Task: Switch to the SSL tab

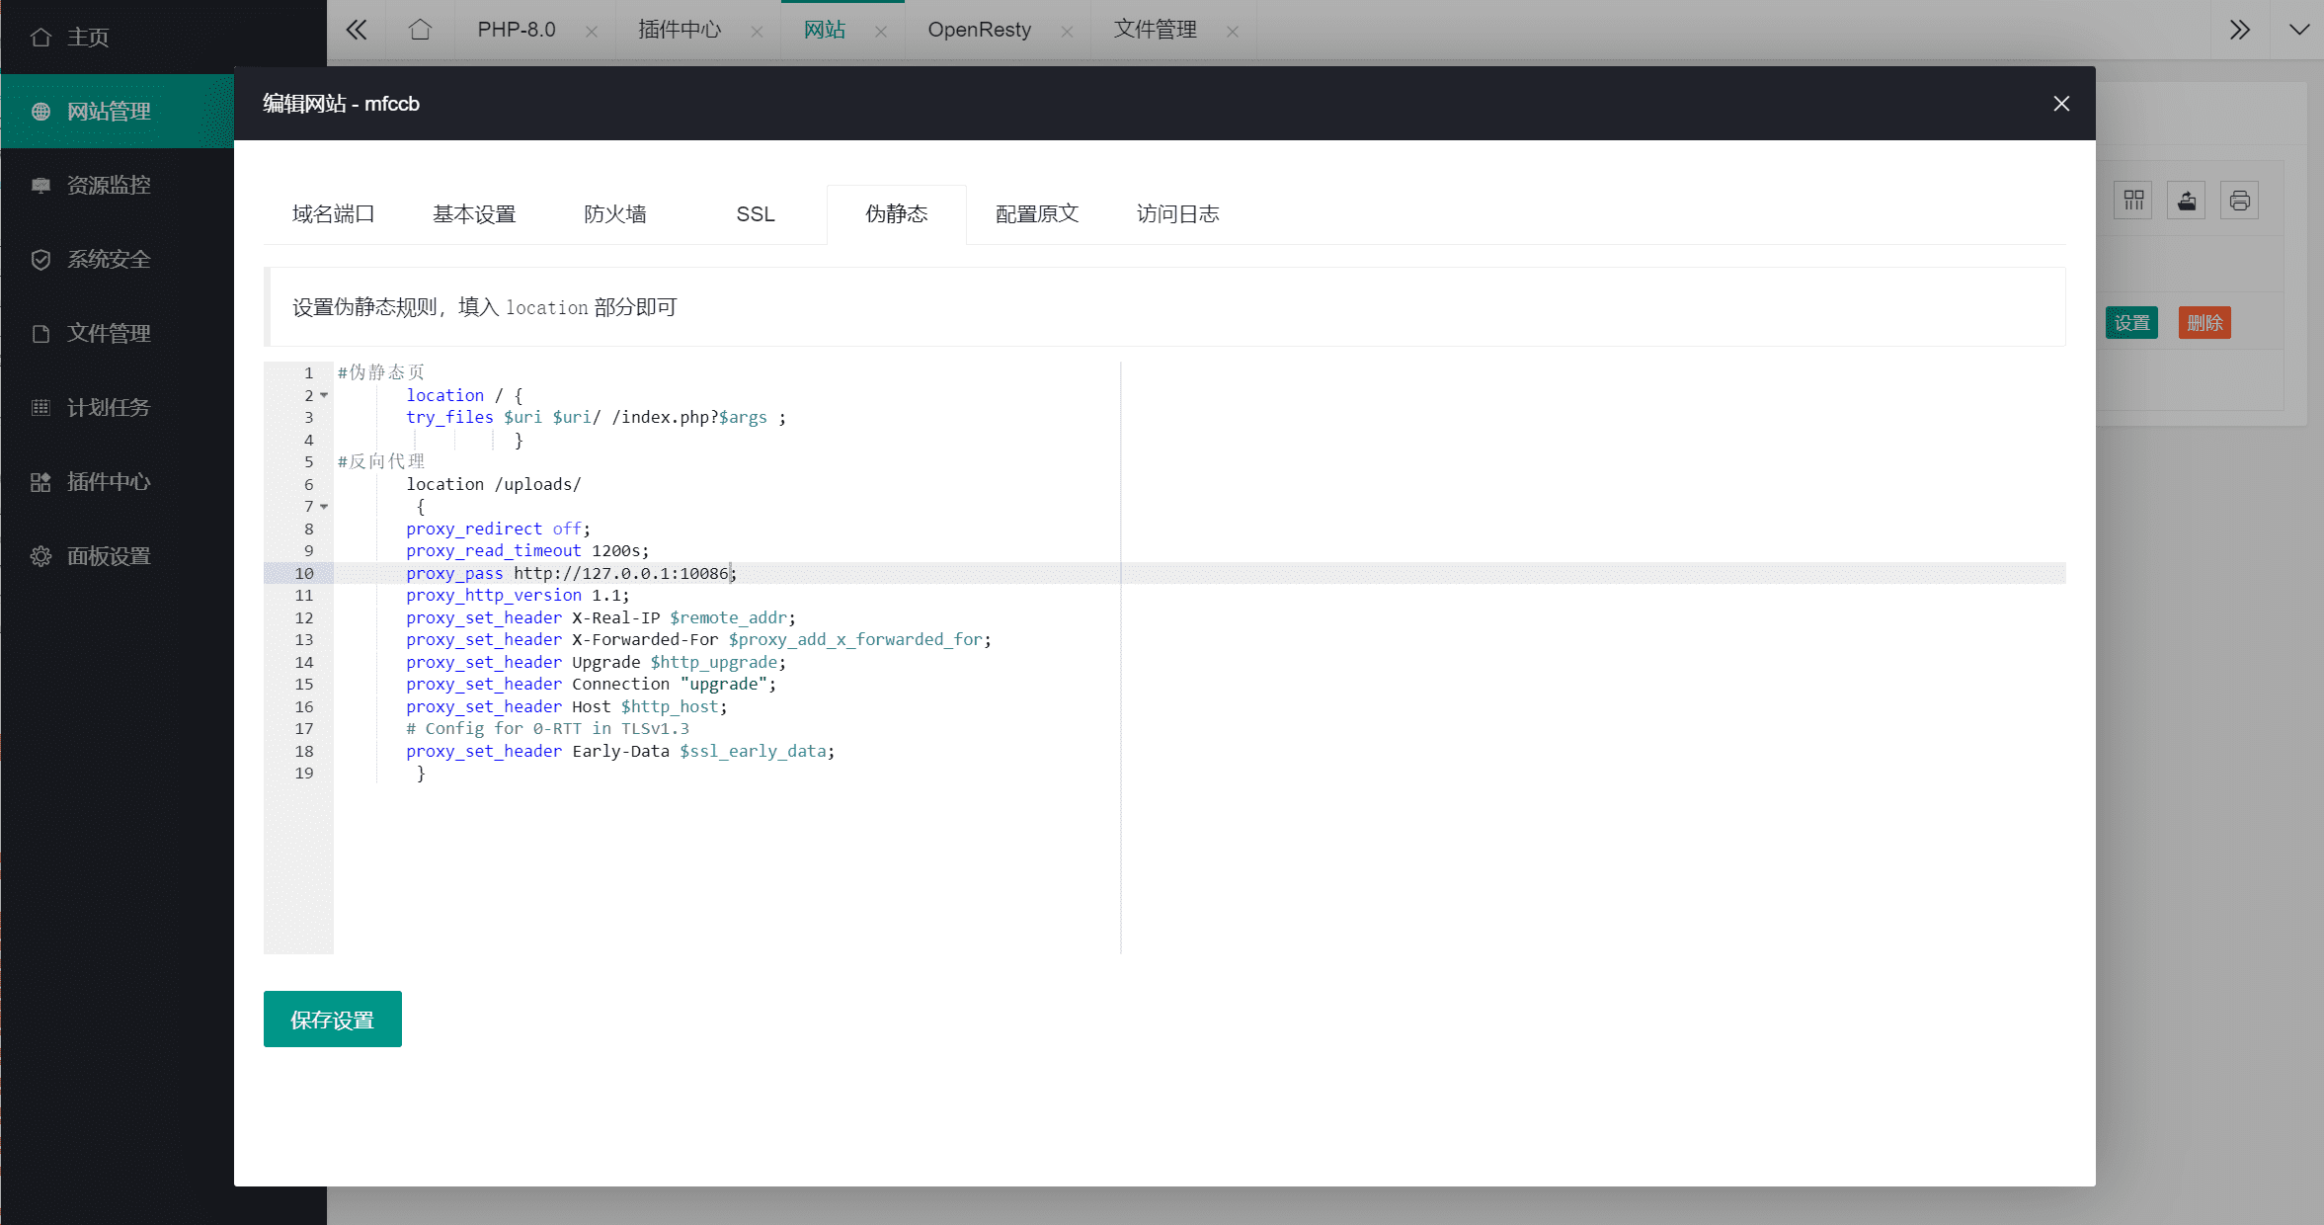Action: tap(755, 214)
